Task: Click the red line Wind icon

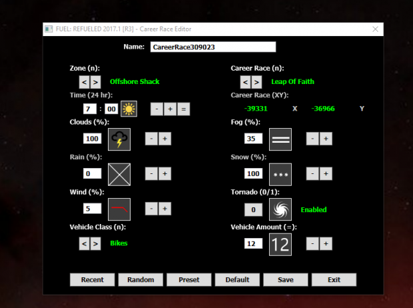Action: (119, 209)
